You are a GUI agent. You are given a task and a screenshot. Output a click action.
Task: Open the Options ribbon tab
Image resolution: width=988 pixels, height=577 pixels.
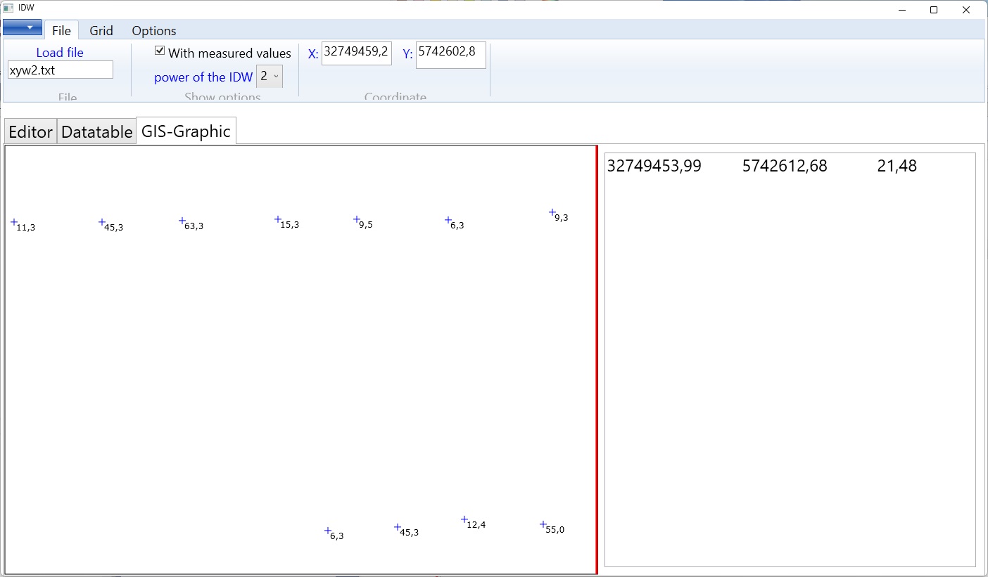154,30
